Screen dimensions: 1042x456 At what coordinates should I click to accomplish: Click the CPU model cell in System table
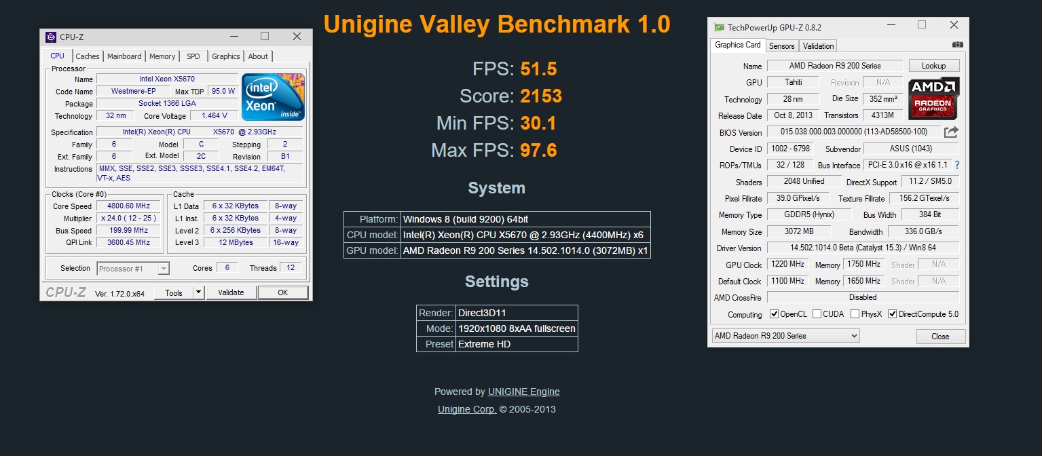click(x=525, y=235)
